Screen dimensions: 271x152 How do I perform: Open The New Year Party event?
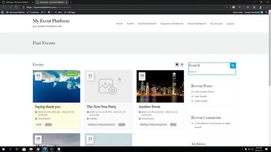[102, 107]
